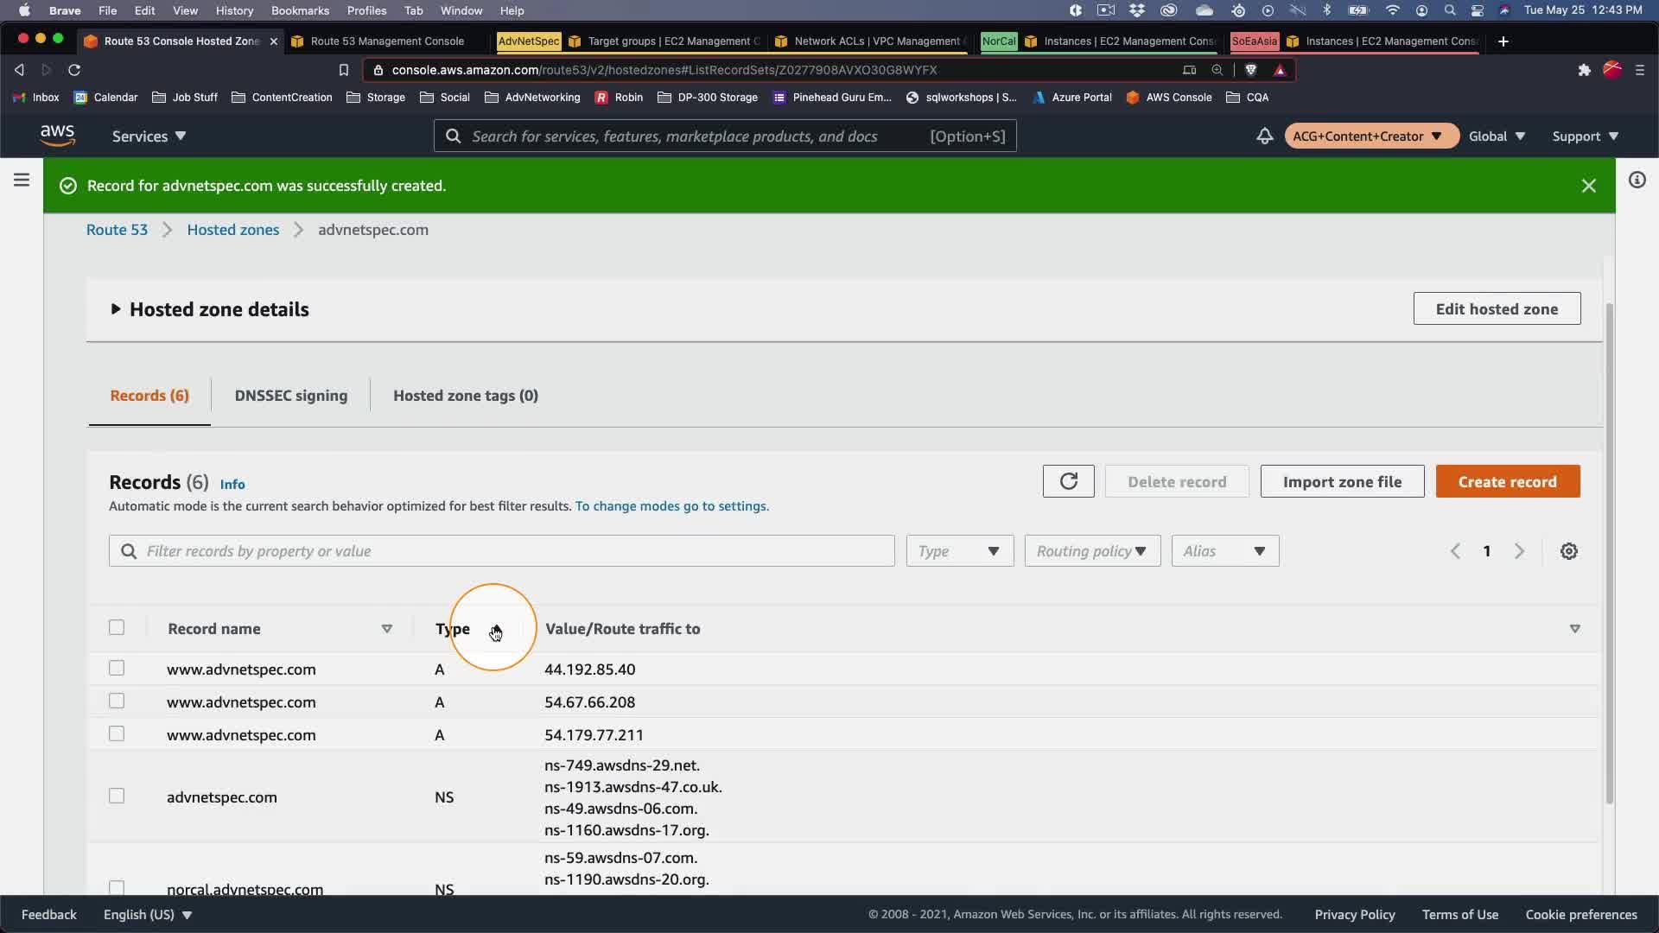This screenshot has height=933, width=1659.
Task: Click the info circle icon at right
Action: (x=1637, y=180)
